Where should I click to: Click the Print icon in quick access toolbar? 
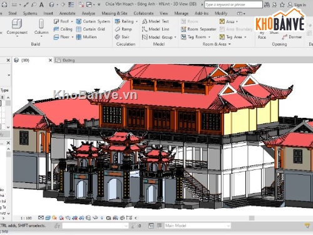point(4,4)
